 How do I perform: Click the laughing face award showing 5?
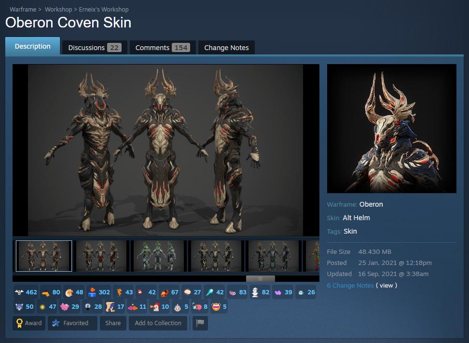coord(219,306)
